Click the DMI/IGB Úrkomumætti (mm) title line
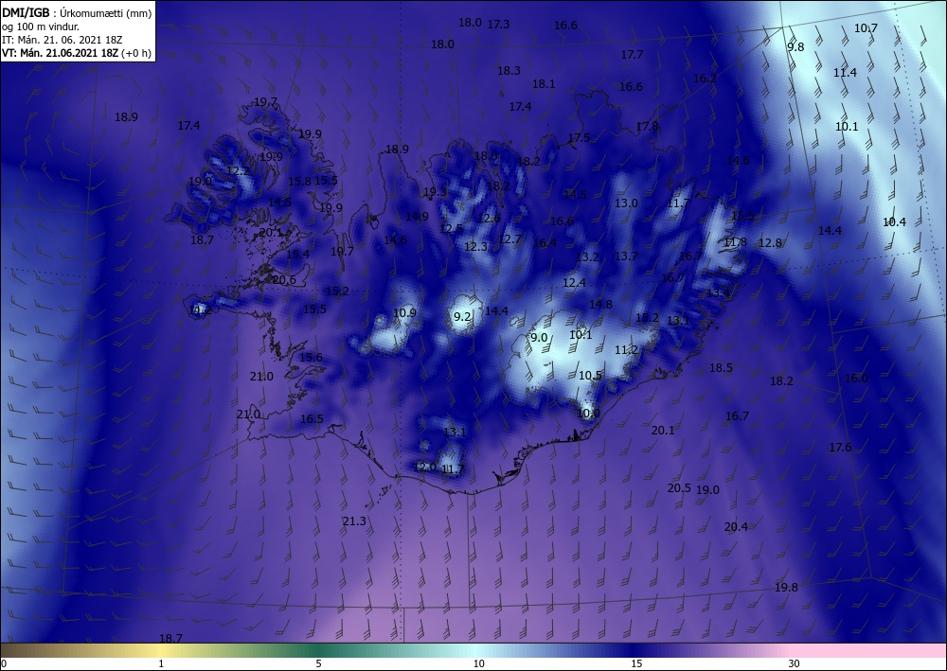This screenshot has width=947, height=671. coord(77,13)
